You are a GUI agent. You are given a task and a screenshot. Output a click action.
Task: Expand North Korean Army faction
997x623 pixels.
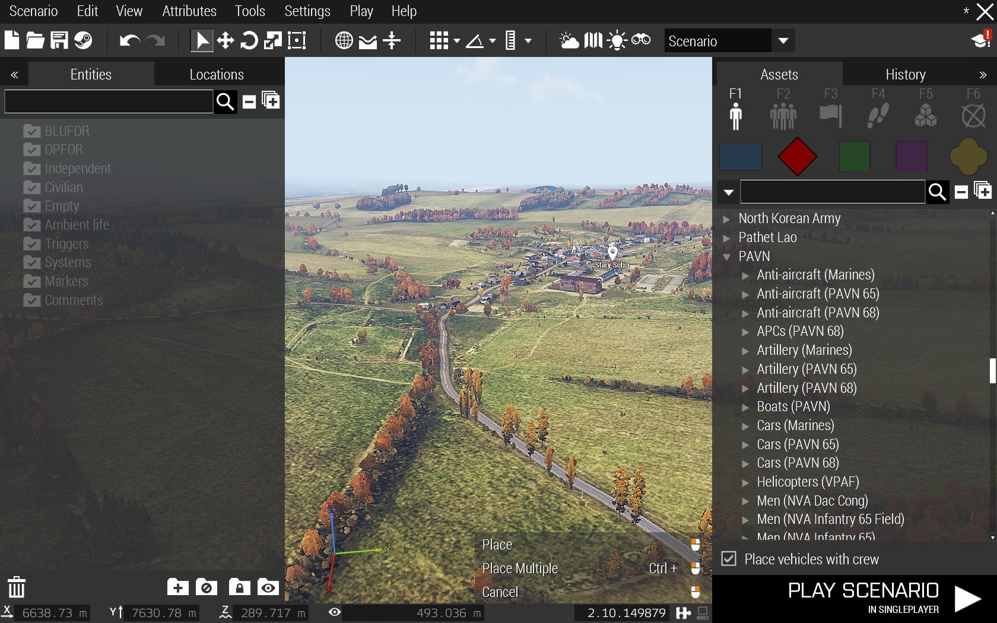tap(726, 219)
